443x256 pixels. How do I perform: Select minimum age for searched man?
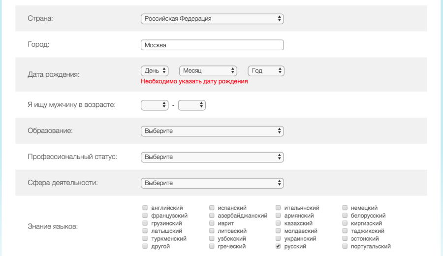pyautogui.click(x=155, y=105)
